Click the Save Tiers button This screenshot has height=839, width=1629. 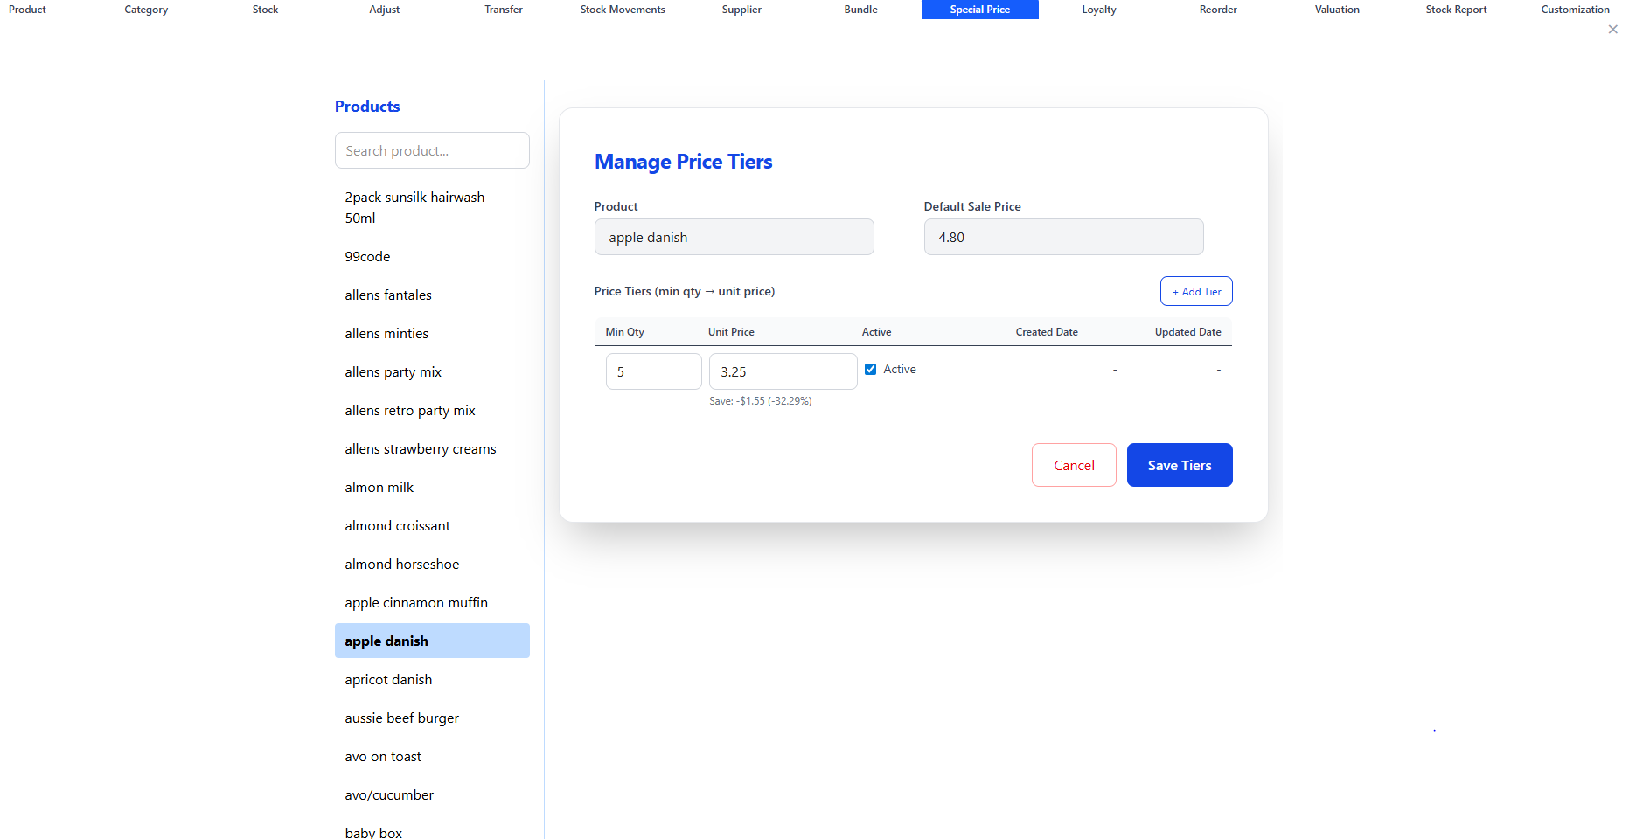[1180, 465]
